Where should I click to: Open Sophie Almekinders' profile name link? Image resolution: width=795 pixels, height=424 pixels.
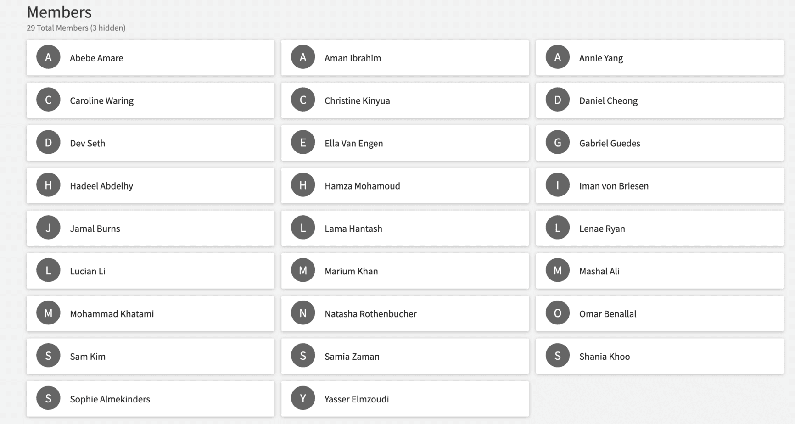click(x=110, y=399)
